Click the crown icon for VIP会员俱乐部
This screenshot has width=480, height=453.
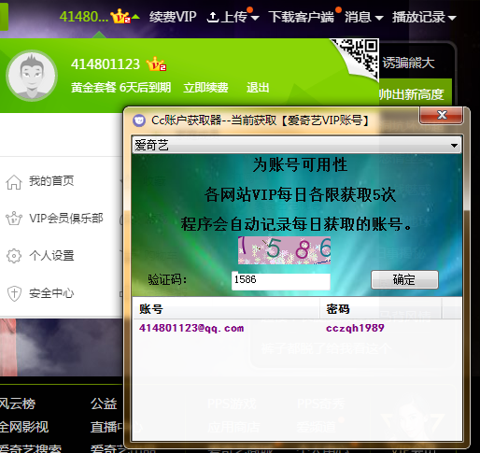click(14, 219)
